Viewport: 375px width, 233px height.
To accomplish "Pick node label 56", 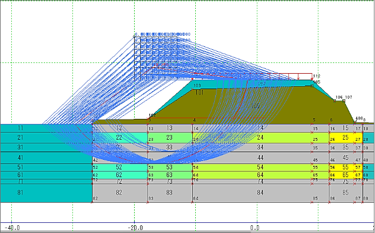I will (x=333, y=168).
